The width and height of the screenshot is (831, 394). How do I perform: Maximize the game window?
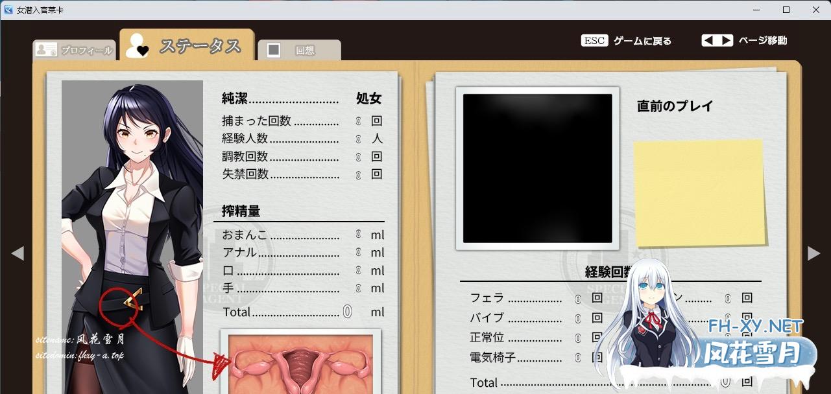pos(786,10)
